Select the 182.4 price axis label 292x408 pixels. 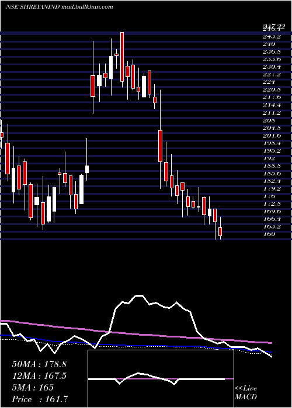coord(272,181)
